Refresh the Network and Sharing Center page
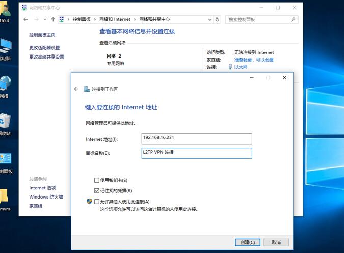 pyautogui.click(x=218, y=19)
